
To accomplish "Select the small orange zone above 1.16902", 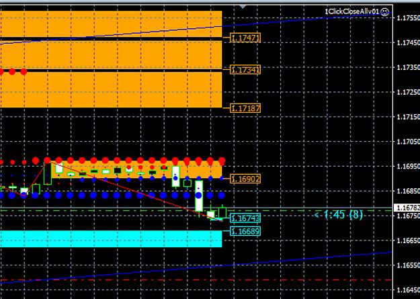I will coord(136,169).
